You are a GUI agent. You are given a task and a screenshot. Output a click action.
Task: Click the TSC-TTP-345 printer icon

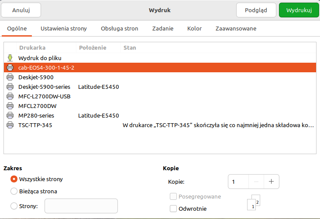pos(10,125)
